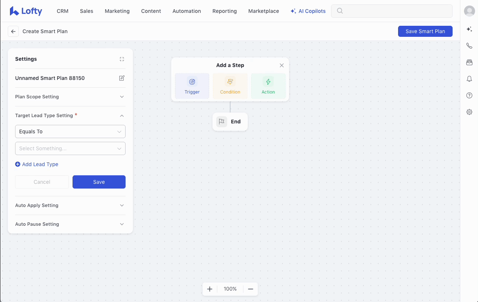Select the Condition step icon
Viewport: 478px width, 302px height.
click(230, 82)
